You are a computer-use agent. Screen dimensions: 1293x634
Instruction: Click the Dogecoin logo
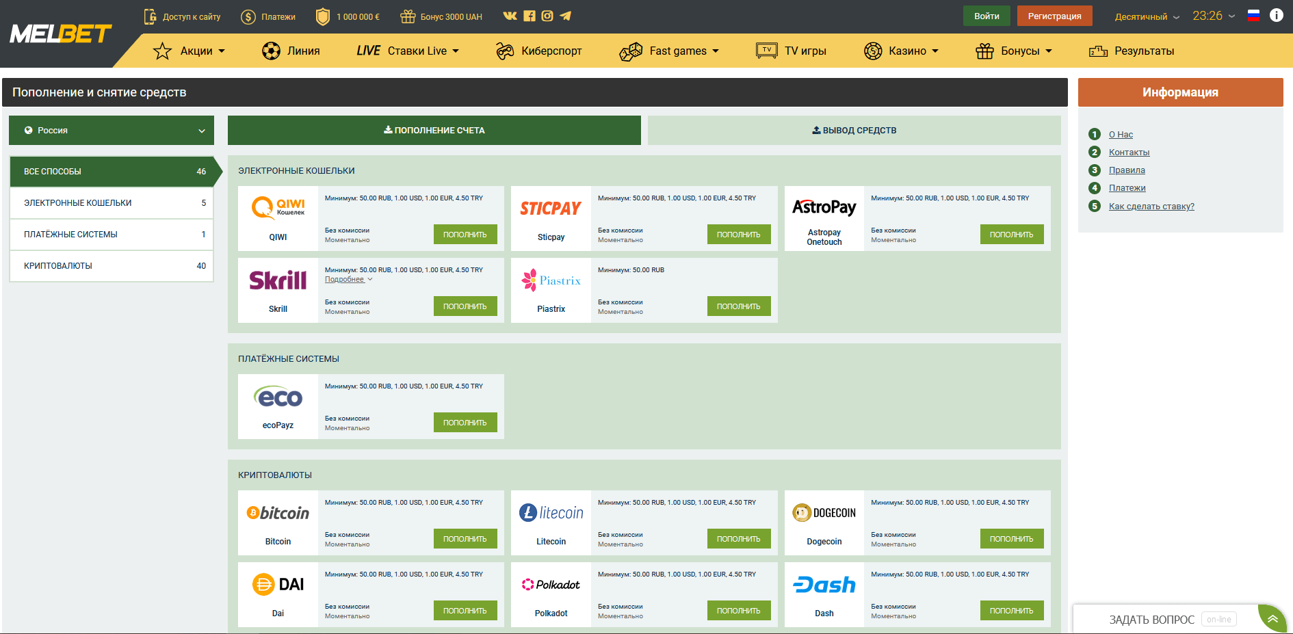(x=824, y=513)
